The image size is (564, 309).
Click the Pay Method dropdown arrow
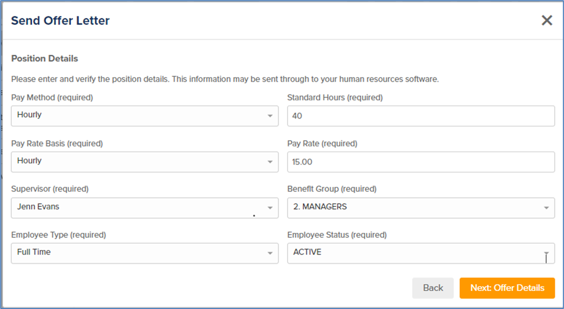pyautogui.click(x=270, y=115)
